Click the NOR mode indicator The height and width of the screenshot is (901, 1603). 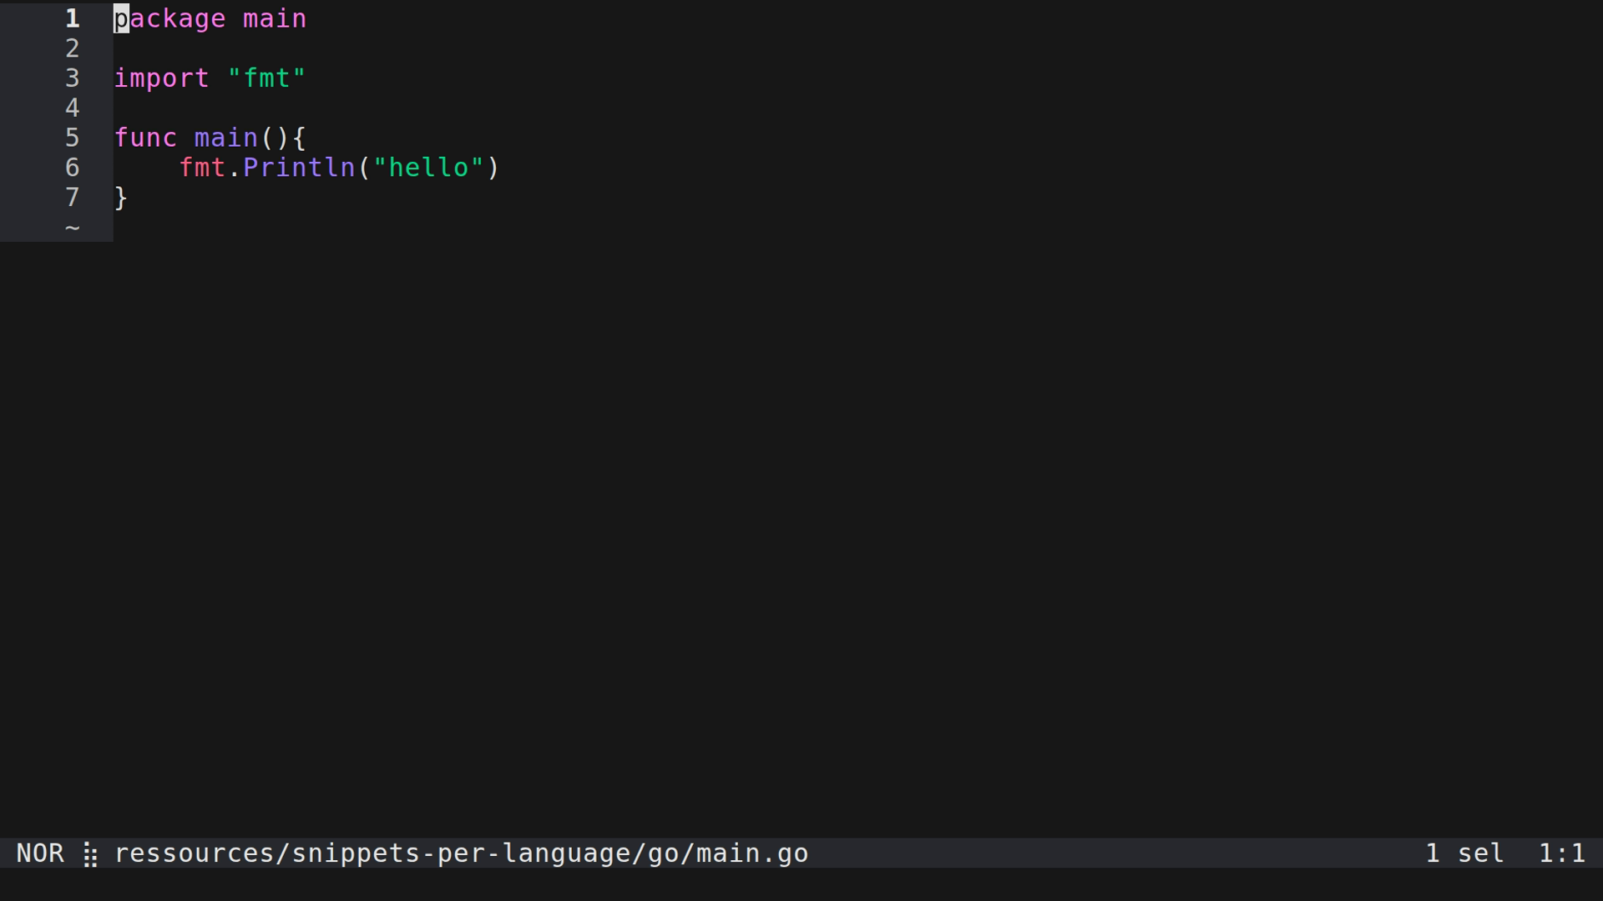tap(40, 853)
